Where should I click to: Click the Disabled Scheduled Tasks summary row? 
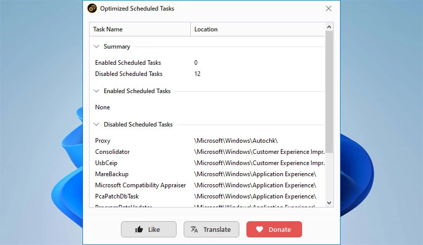(207, 74)
